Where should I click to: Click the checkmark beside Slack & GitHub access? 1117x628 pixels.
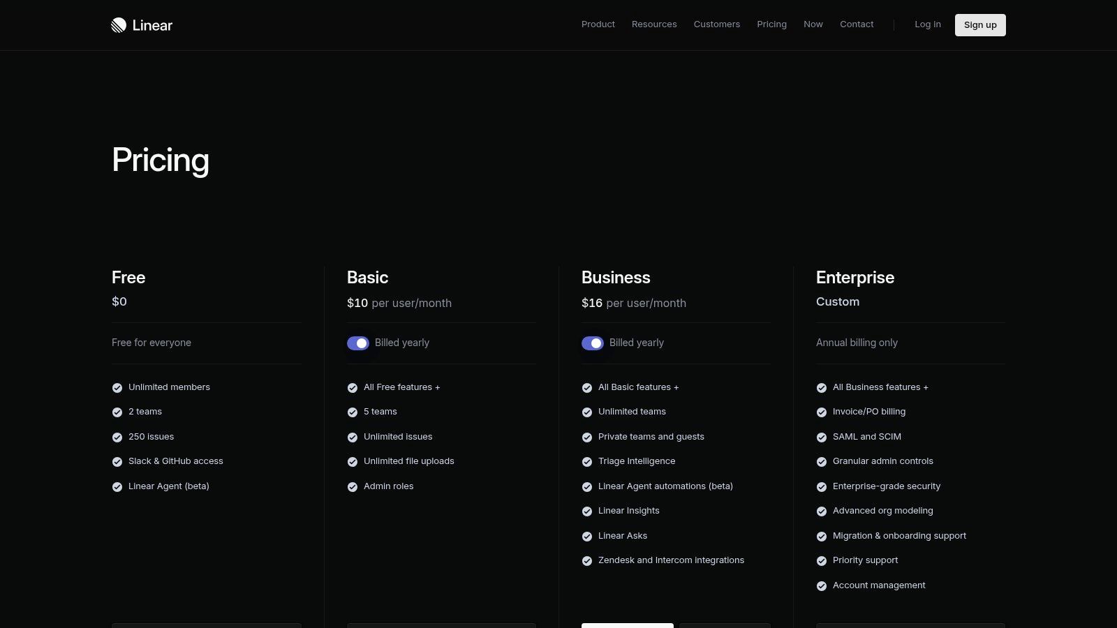[x=117, y=461]
